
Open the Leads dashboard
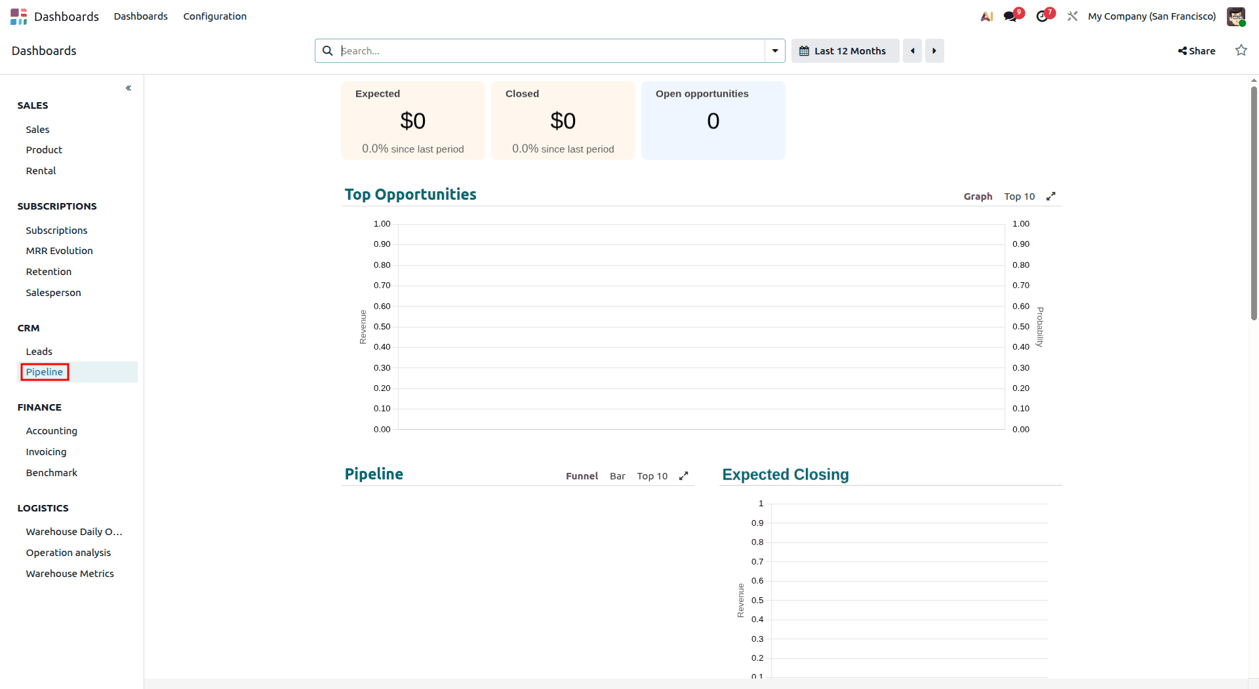tap(39, 352)
